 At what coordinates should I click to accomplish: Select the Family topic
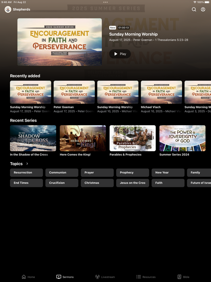[199, 173]
